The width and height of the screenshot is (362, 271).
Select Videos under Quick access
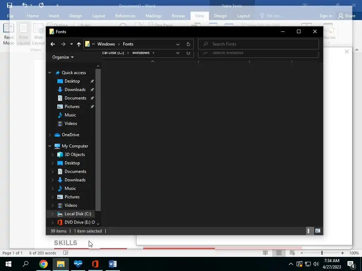(x=71, y=124)
